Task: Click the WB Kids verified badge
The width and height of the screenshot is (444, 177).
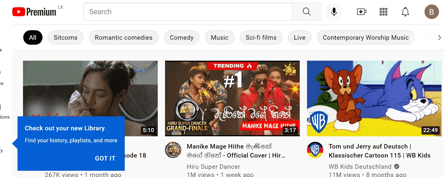Action: [397, 166]
